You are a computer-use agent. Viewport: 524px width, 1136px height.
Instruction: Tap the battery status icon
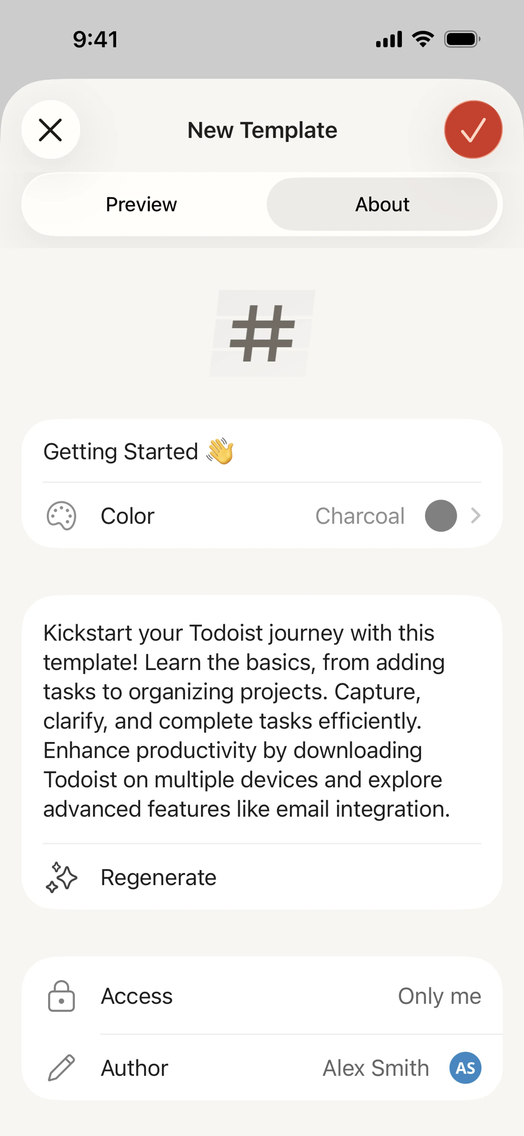[462, 39]
